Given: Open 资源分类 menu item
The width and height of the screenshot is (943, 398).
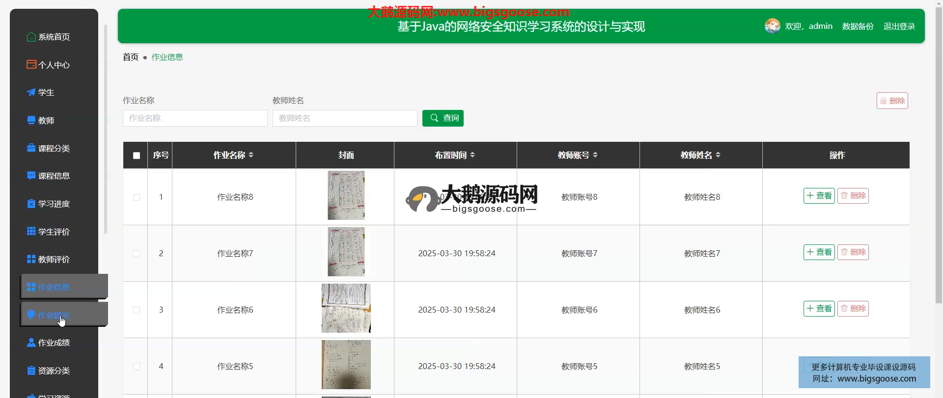Looking at the screenshot, I should [x=54, y=371].
